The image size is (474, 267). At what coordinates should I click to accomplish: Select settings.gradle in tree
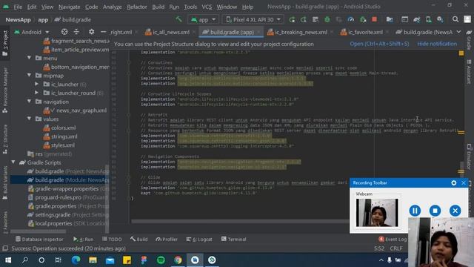point(68,214)
